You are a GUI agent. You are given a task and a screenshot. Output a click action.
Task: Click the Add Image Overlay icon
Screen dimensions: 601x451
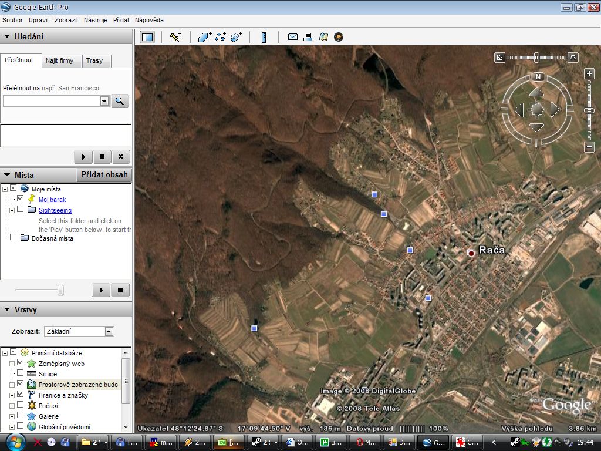236,37
